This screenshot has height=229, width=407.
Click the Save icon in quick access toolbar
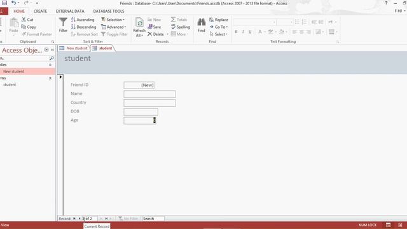pyautogui.click(x=4, y=3)
